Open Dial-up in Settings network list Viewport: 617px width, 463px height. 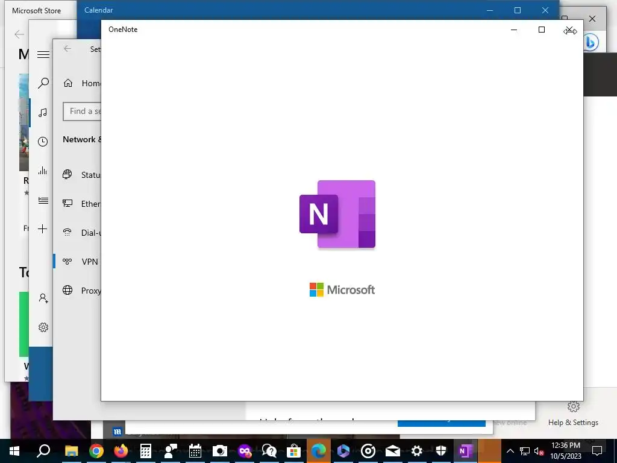coord(81,233)
